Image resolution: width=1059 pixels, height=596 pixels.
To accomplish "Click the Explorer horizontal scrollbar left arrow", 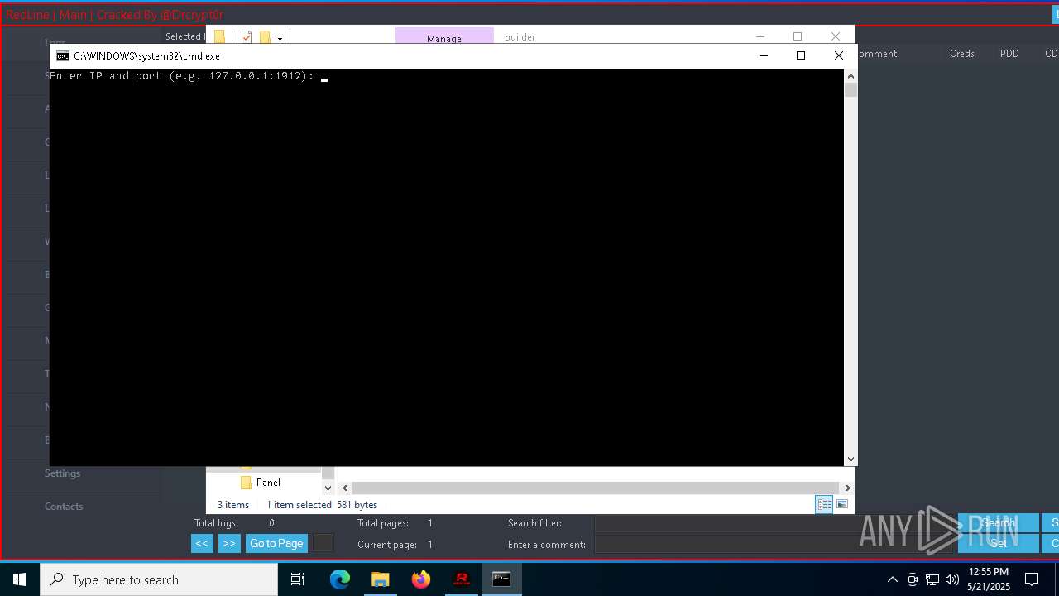I will (x=345, y=488).
